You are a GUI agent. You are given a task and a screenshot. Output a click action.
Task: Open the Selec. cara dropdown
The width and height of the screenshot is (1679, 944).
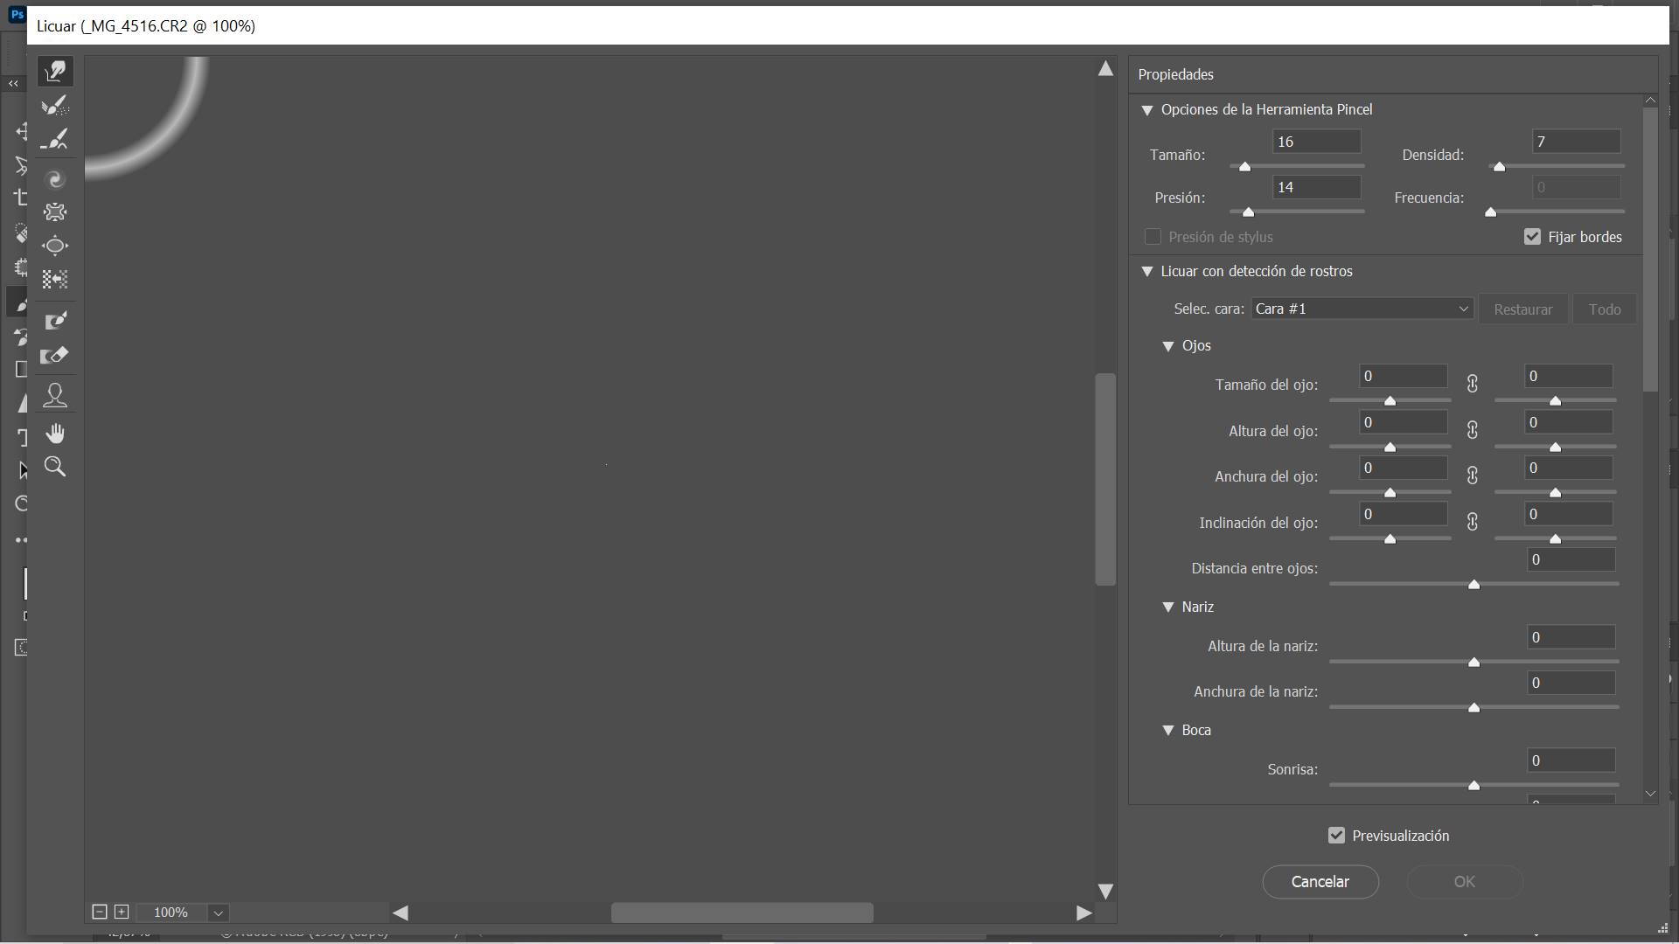tap(1362, 309)
